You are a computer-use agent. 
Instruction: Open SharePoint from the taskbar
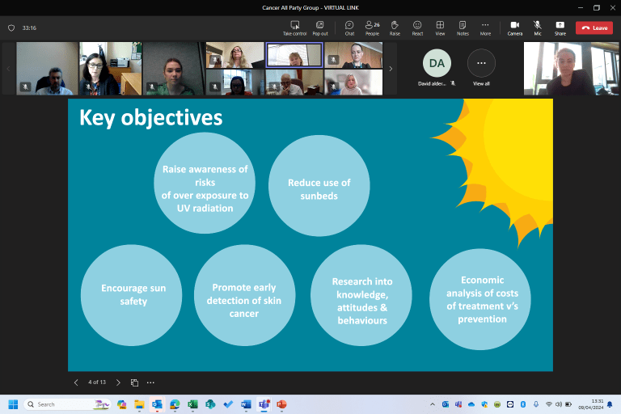point(210,404)
